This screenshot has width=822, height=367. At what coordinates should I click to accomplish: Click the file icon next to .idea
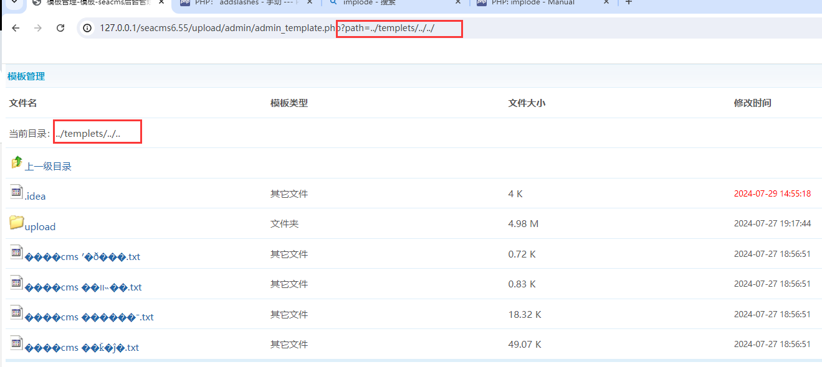coord(17,192)
